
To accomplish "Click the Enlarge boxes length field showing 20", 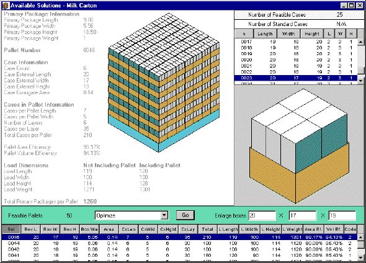I will pyautogui.click(x=262, y=215).
